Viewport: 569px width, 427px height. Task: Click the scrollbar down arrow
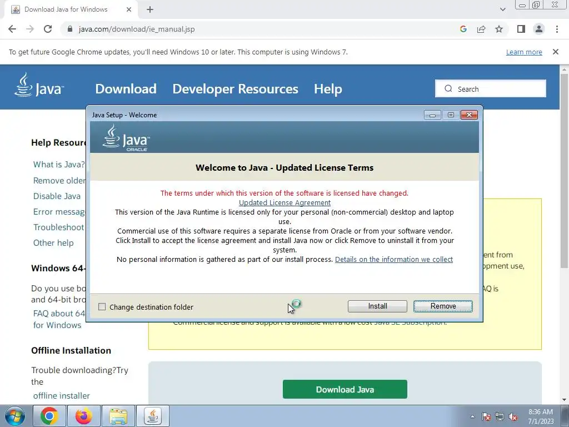tap(564, 400)
